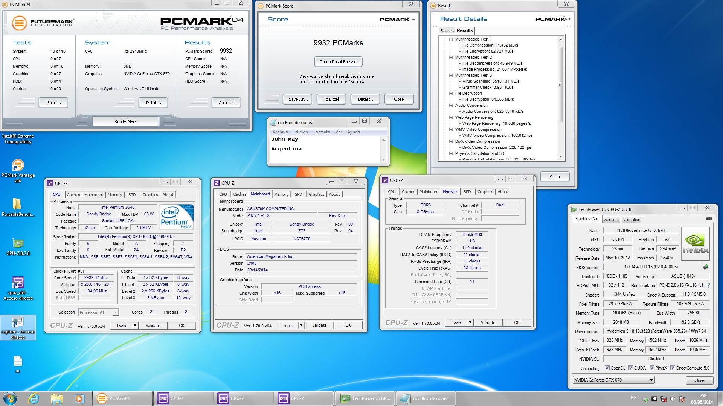The width and height of the screenshot is (723, 406).
Task: Switch to oc: Bloc de notas taskbar button
Action: 426,398
